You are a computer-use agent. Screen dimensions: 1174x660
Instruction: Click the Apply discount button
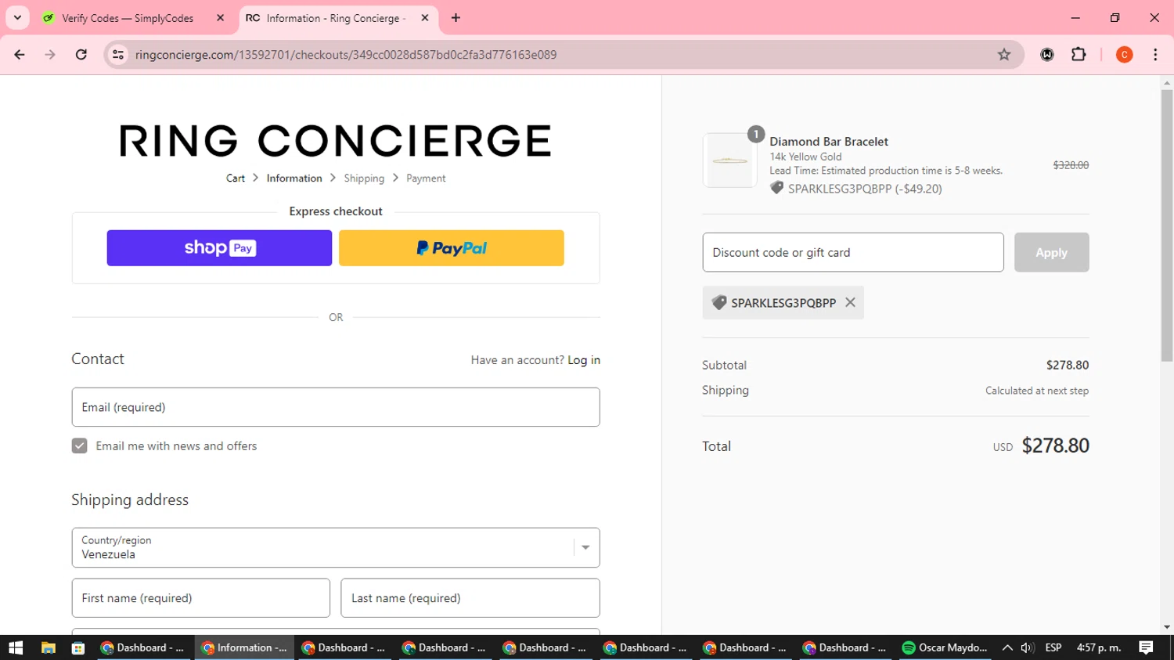[x=1051, y=252]
